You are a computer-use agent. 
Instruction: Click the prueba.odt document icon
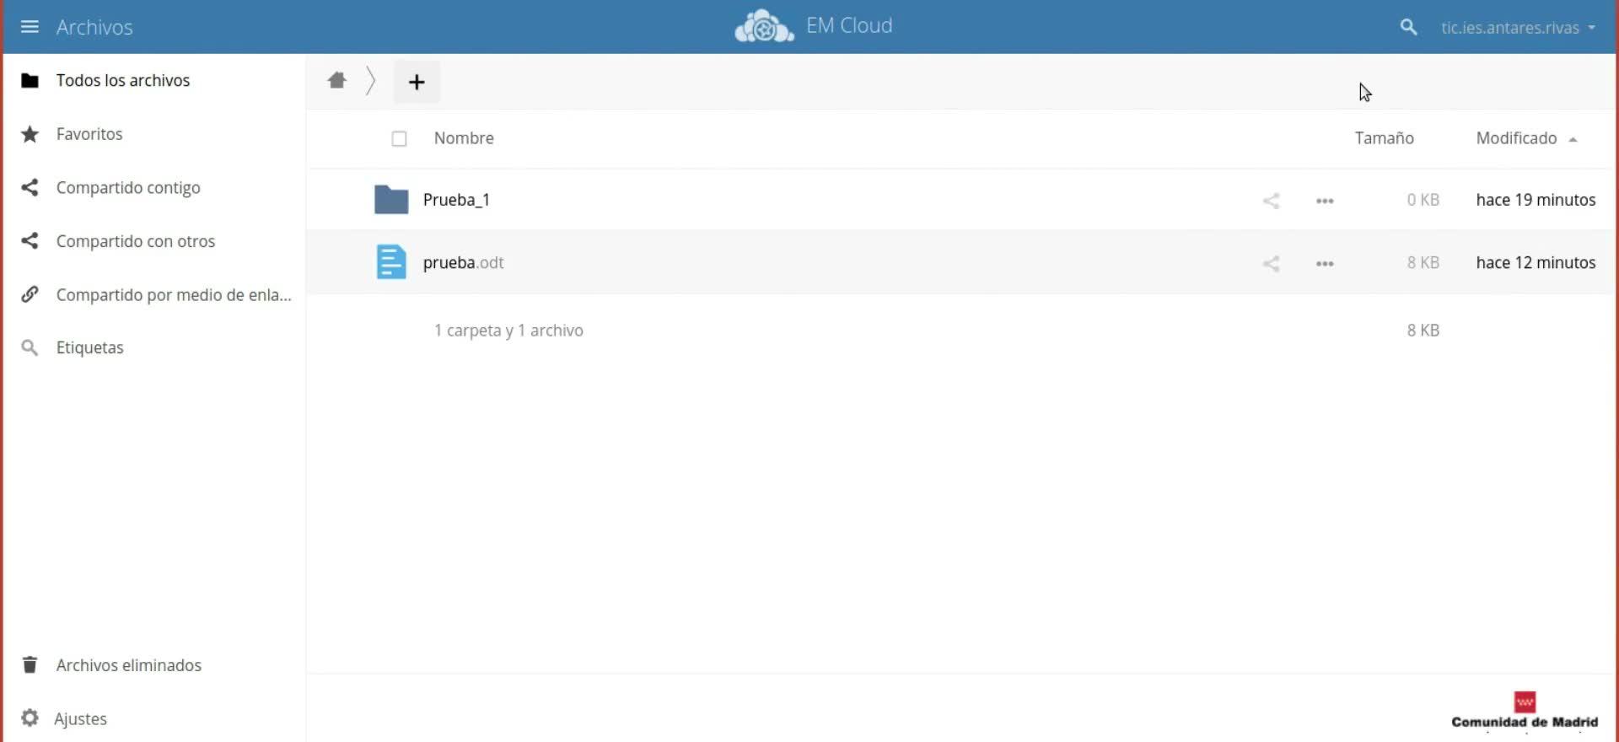click(x=391, y=262)
